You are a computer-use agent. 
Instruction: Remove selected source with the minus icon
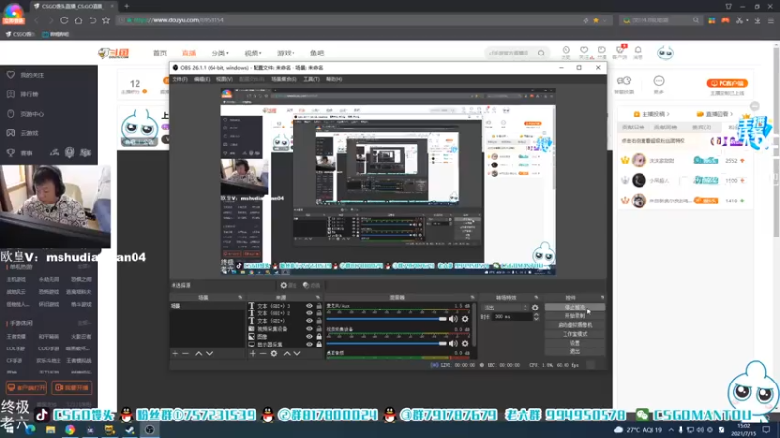pyautogui.click(x=263, y=354)
